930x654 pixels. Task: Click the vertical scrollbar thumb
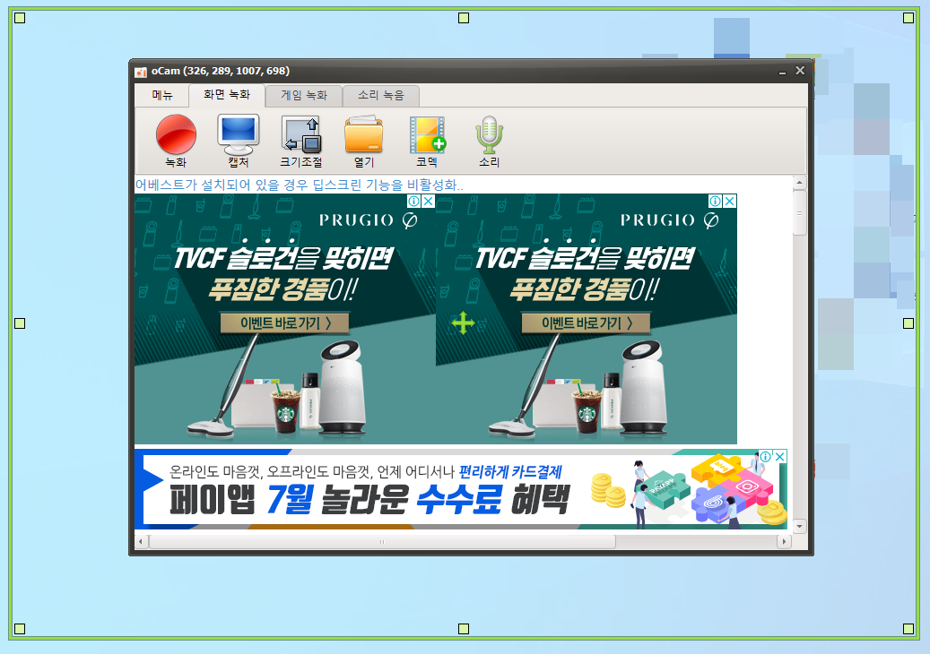[x=800, y=212]
